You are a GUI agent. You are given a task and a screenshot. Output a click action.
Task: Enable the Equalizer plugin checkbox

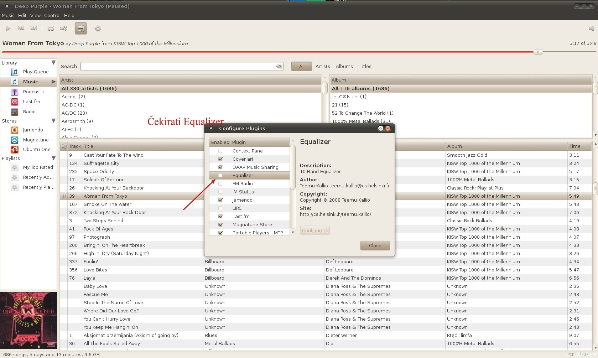click(220, 175)
